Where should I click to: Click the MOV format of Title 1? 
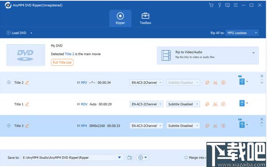coord(84,104)
